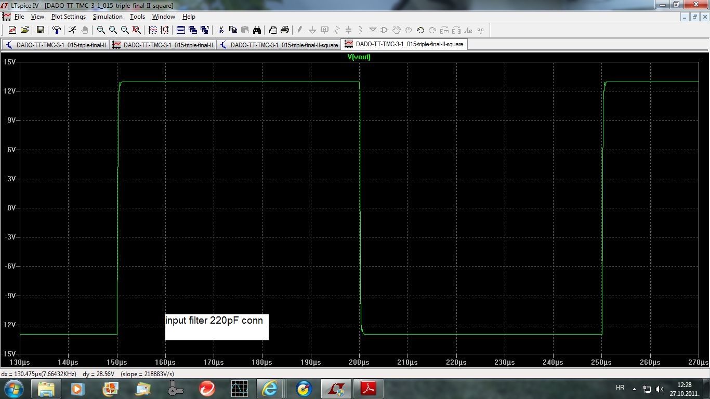Click the Find binoculars icon
This screenshot has height=399, width=710.
pyautogui.click(x=257, y=30)
